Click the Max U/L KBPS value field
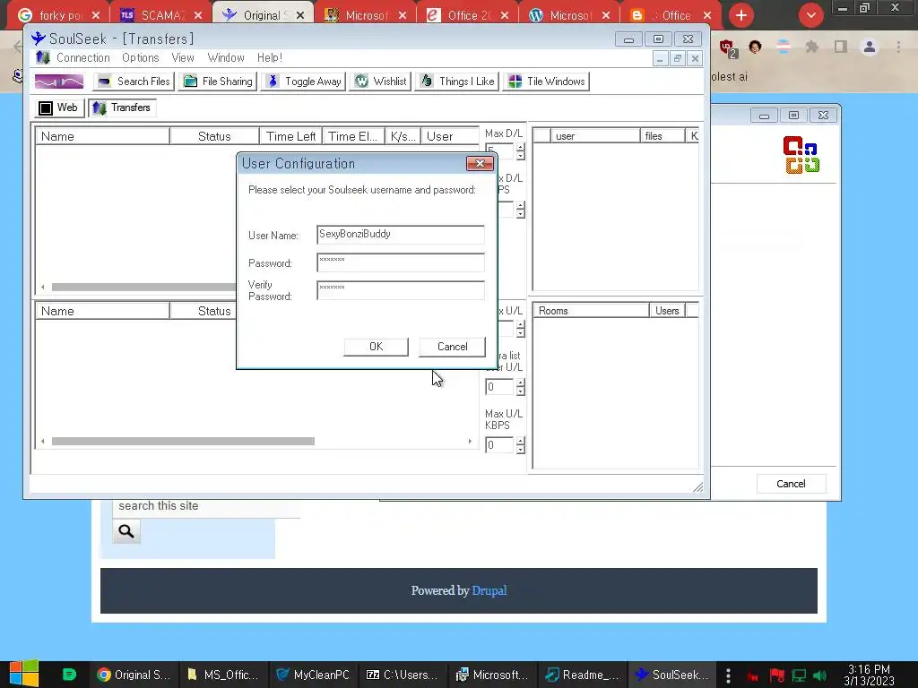This screenshot has height=688, width=918. [x=499, y=445]
